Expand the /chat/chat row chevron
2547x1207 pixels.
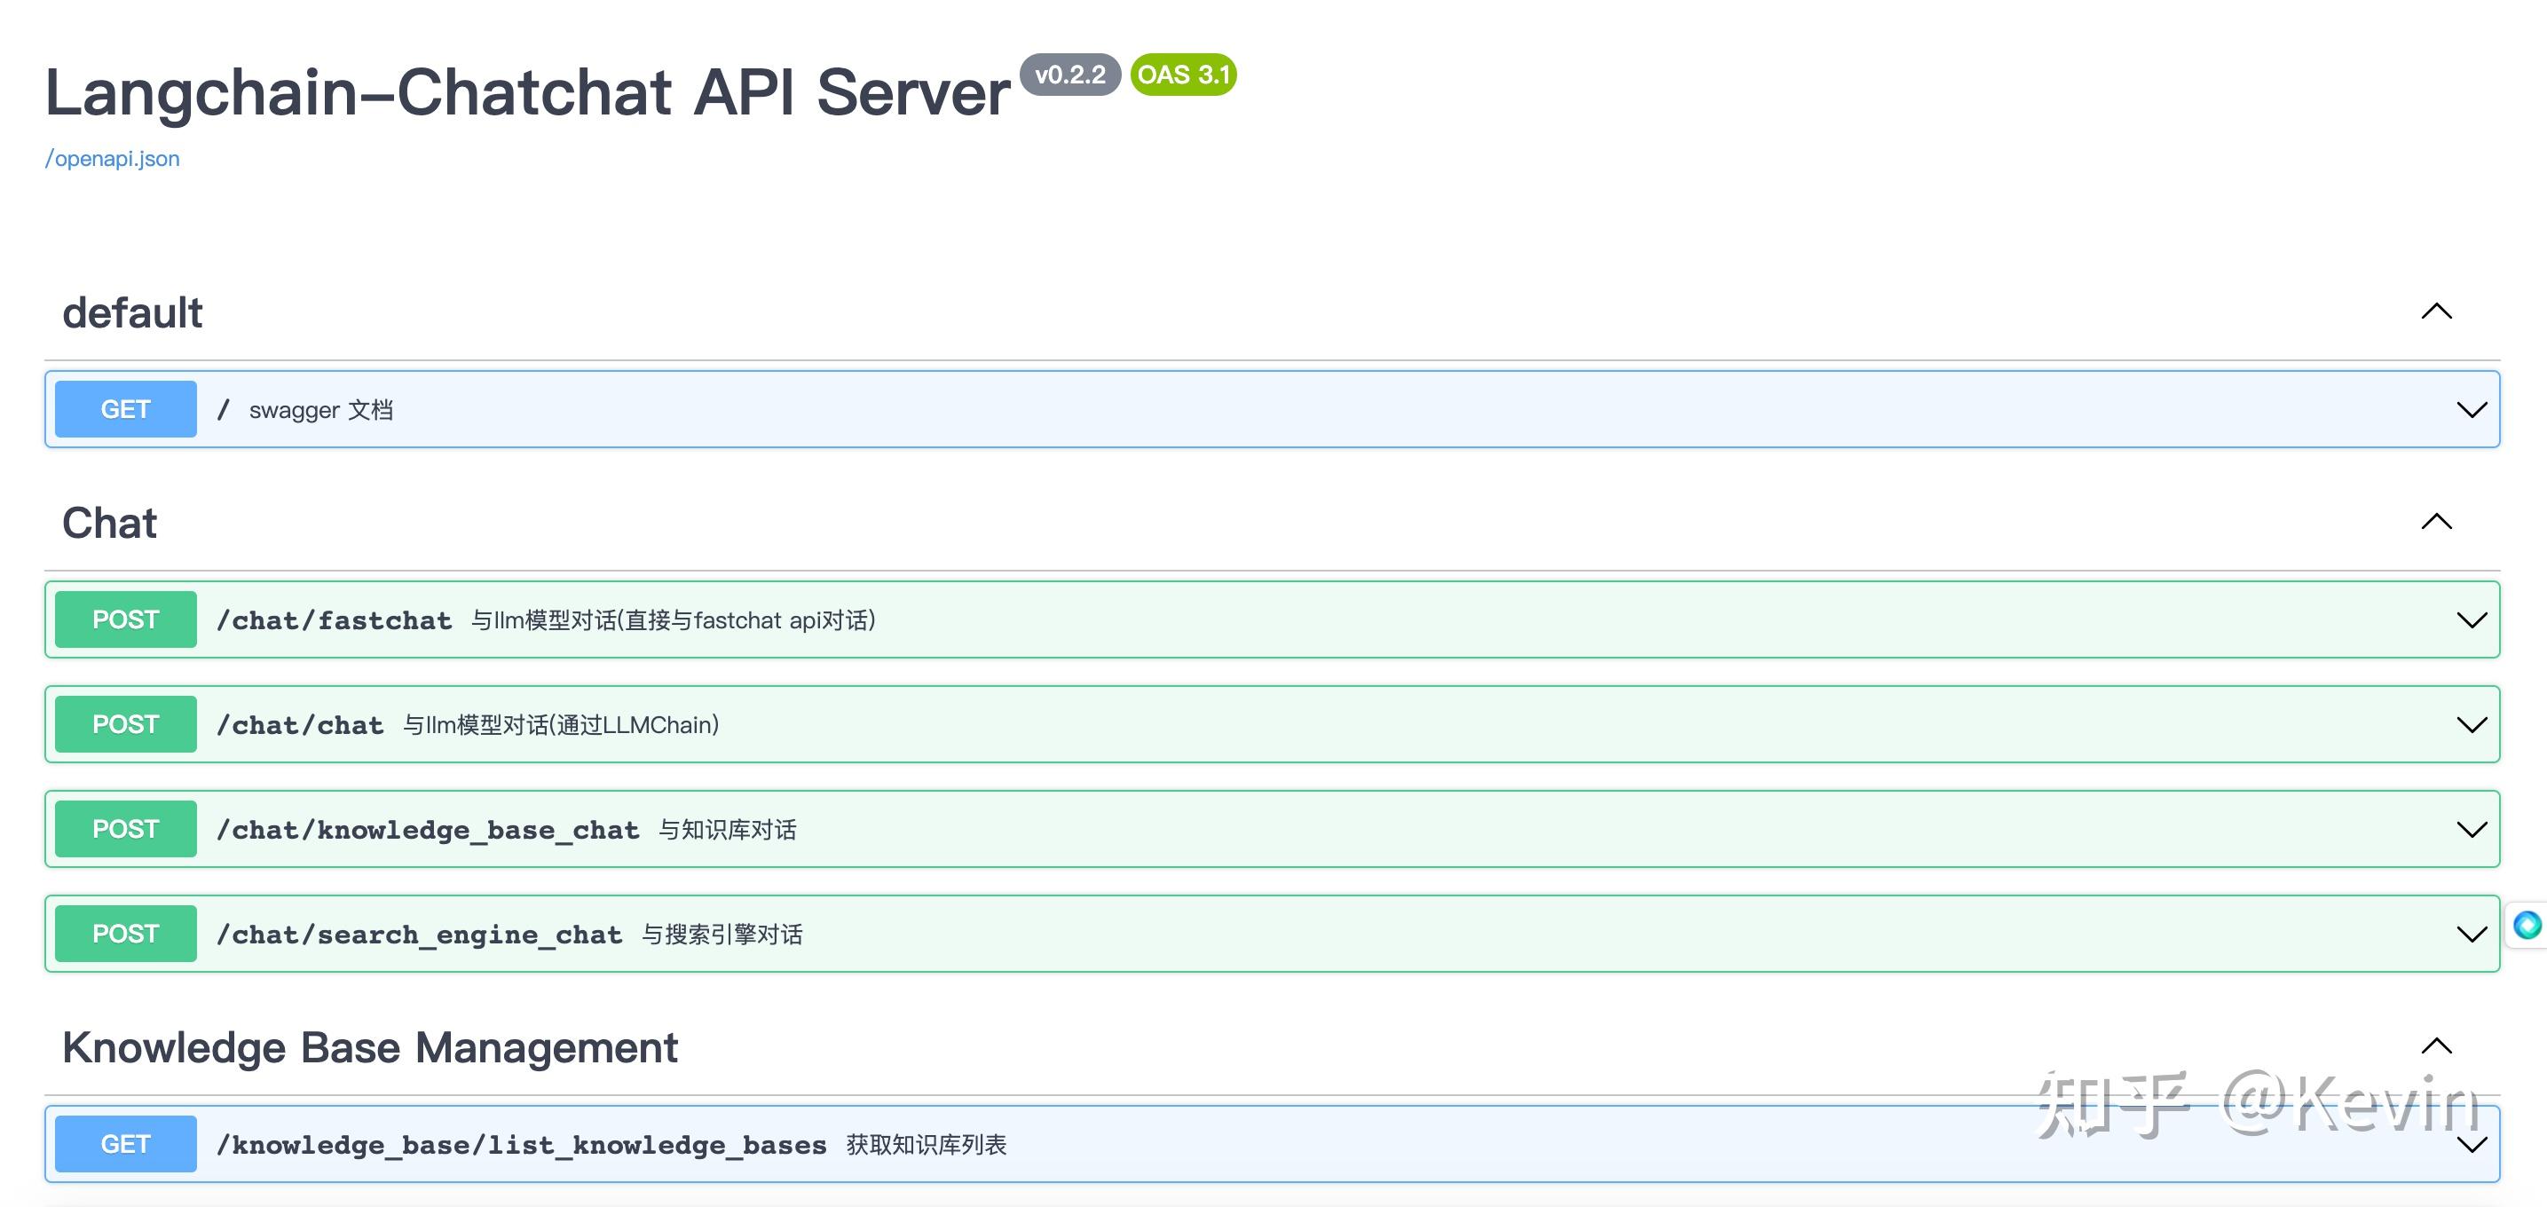coord(2471,726)
